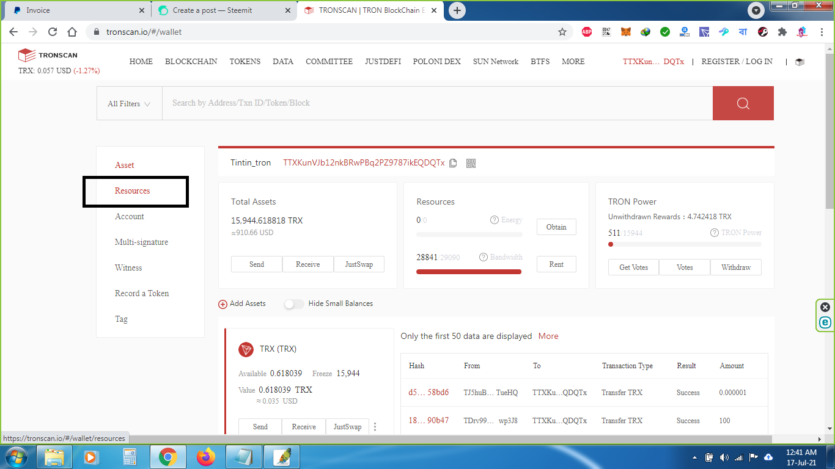Toggle Hide Small Balances switch
Viewport: 835px width, 469px height.
point(294,304)
